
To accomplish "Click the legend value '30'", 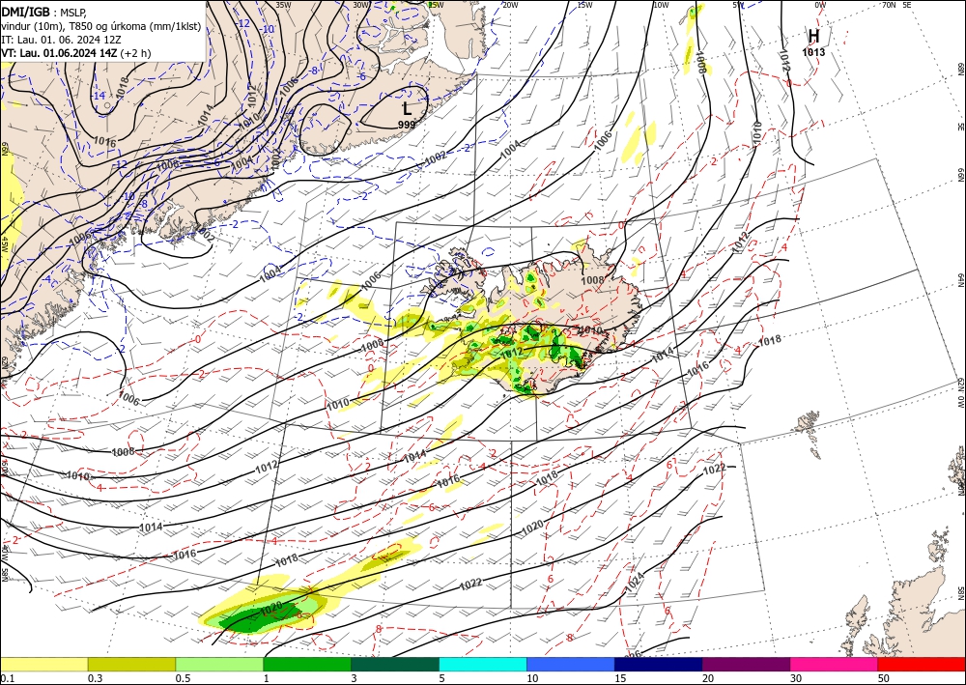I will click(796, 678).
